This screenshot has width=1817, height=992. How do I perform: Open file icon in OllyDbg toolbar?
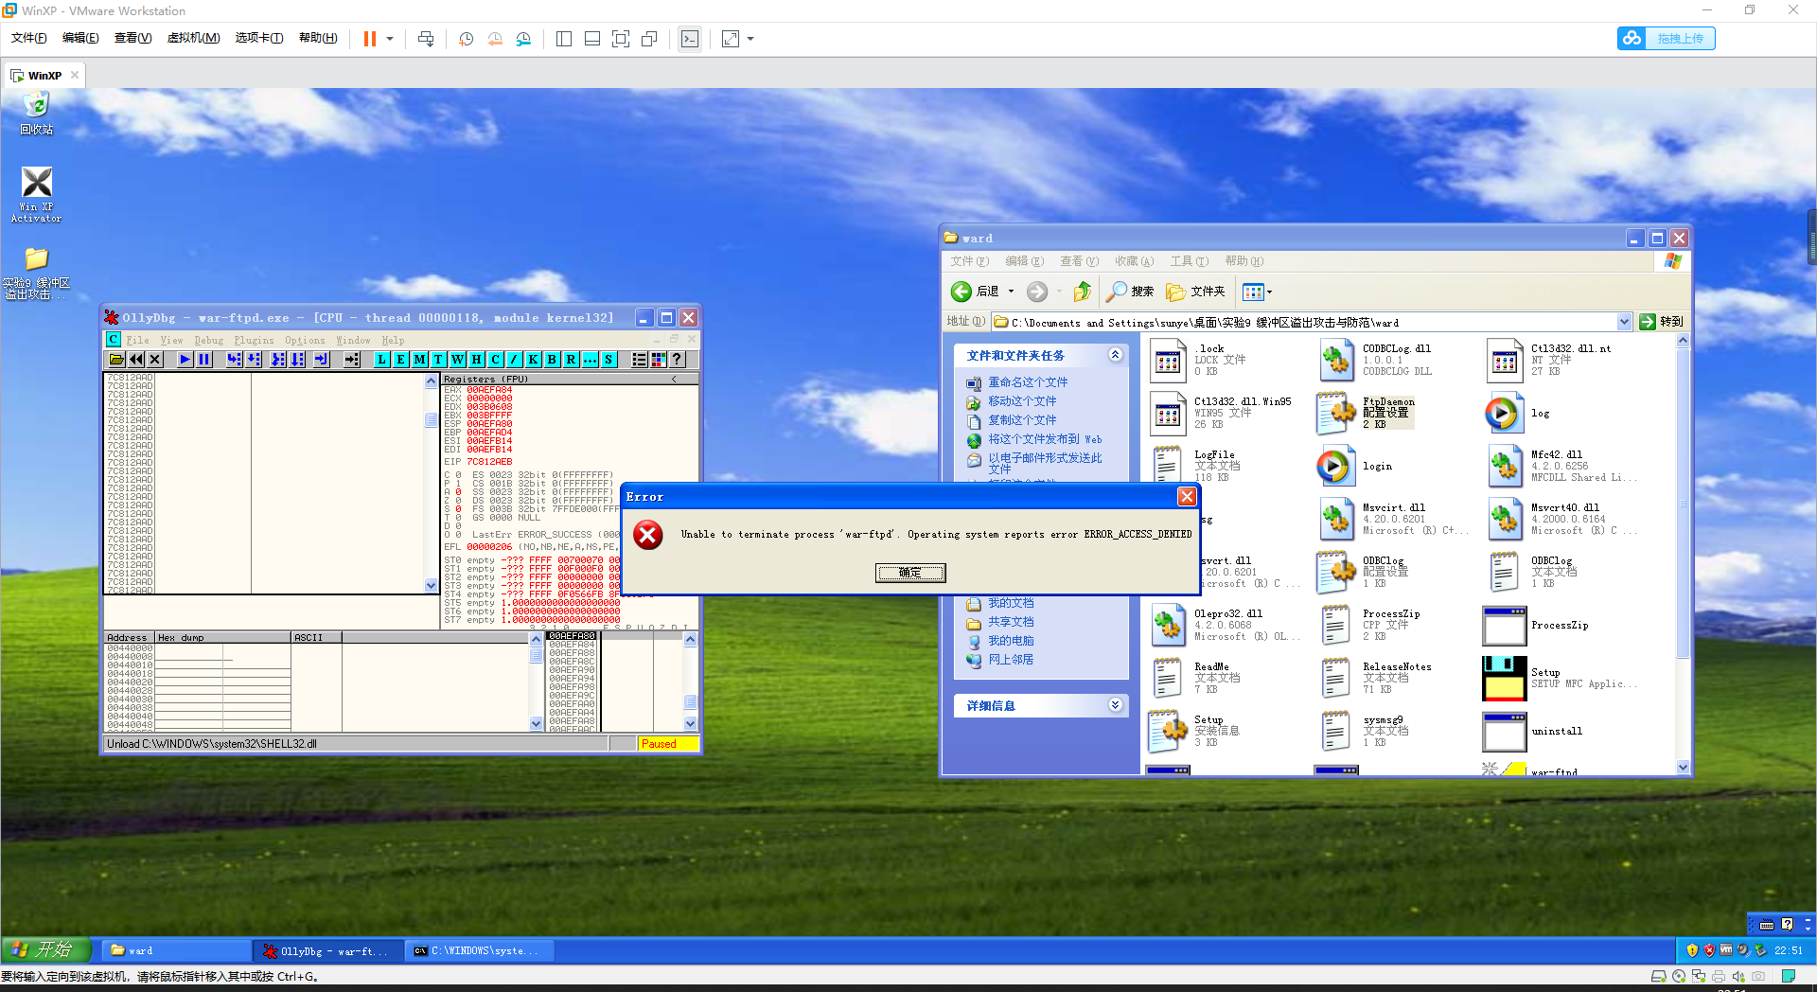(x=116, y=360)
